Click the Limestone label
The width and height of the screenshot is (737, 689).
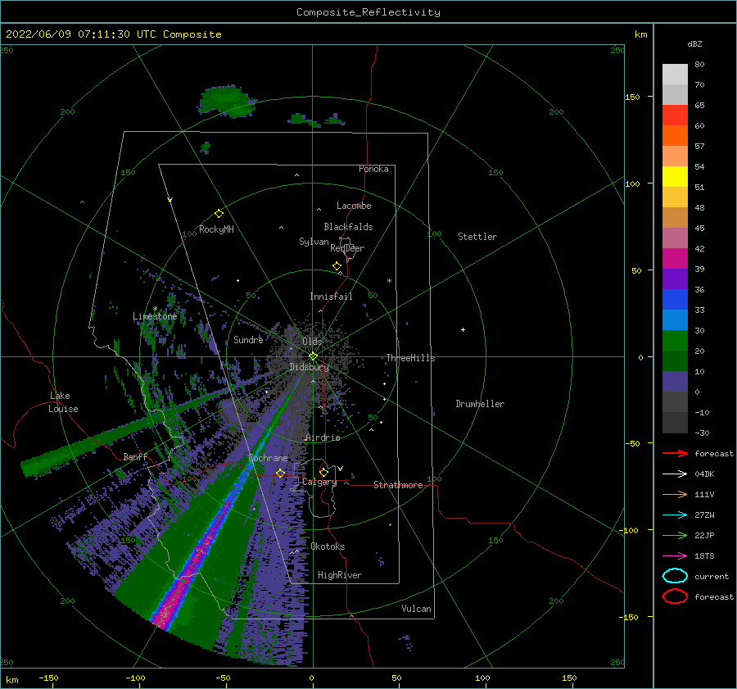point(155,316)
